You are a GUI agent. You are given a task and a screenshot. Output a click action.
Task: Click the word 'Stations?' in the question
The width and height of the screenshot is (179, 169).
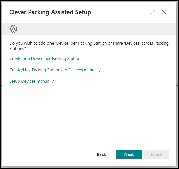pyautogui.click(x=18, y=48)
